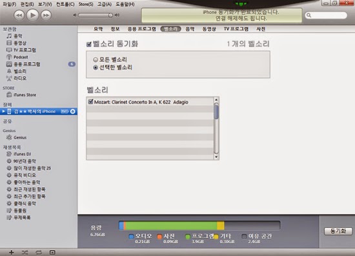Screen dimensions: 355x256
Task: Select the 김★★박사의 iPhone device
Action: (35, 112)
